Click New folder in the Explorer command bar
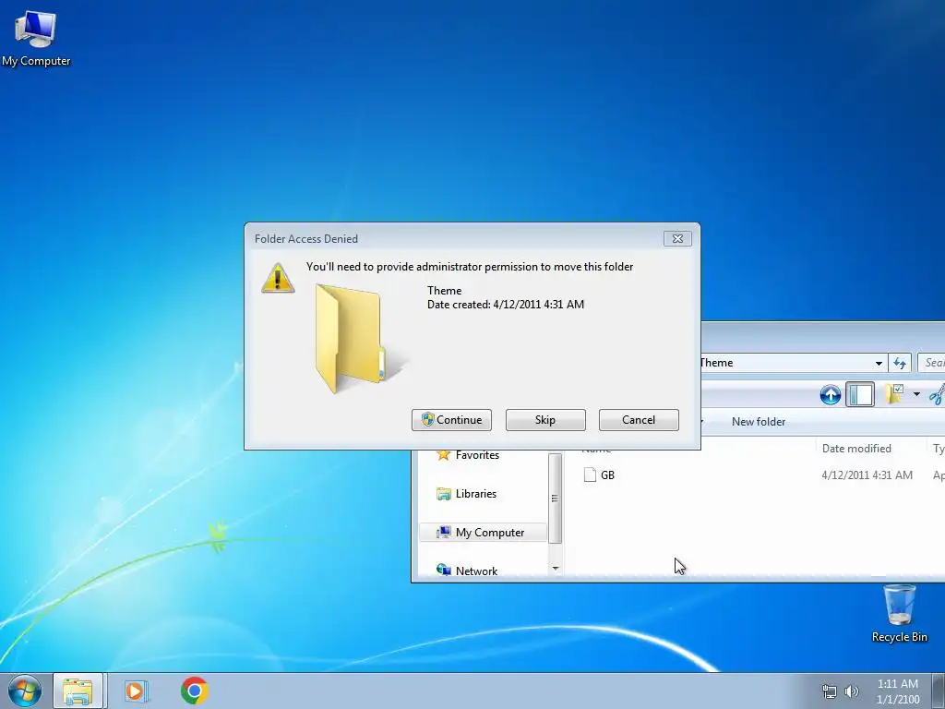 [759, 422]
